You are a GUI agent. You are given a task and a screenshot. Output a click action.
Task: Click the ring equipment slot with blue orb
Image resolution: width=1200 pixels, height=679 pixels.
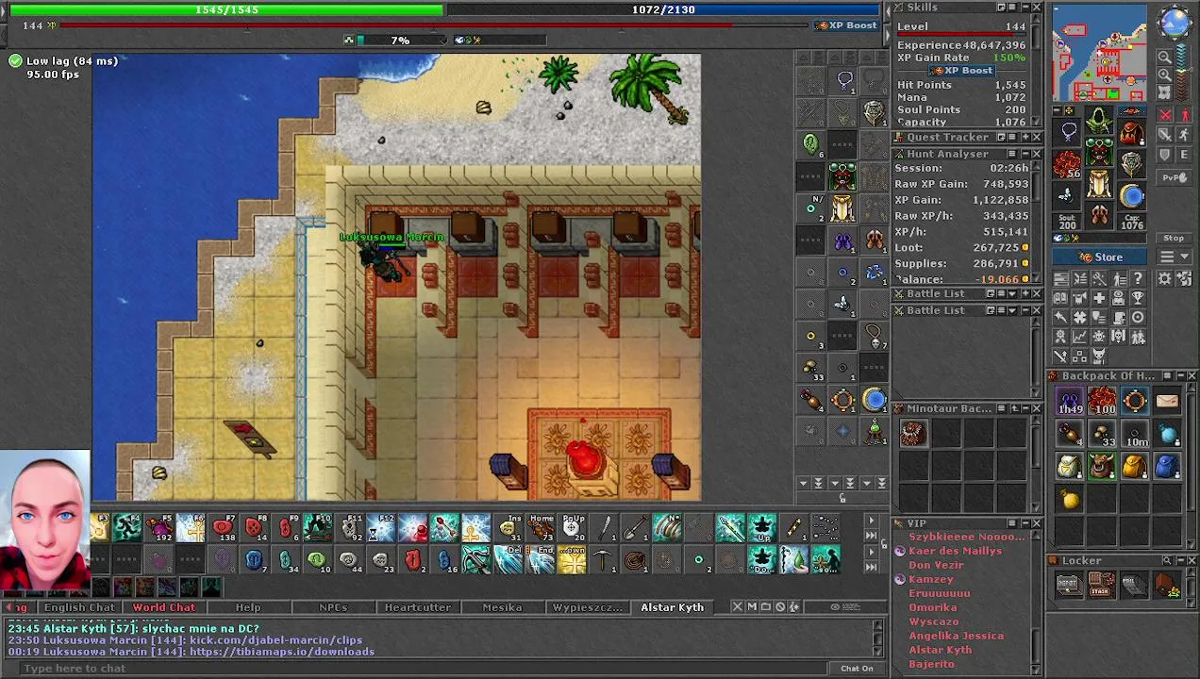point(1132,195)
